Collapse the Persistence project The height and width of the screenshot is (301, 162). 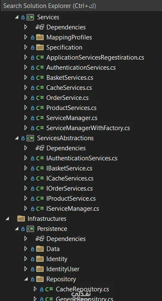coord(17,229)
